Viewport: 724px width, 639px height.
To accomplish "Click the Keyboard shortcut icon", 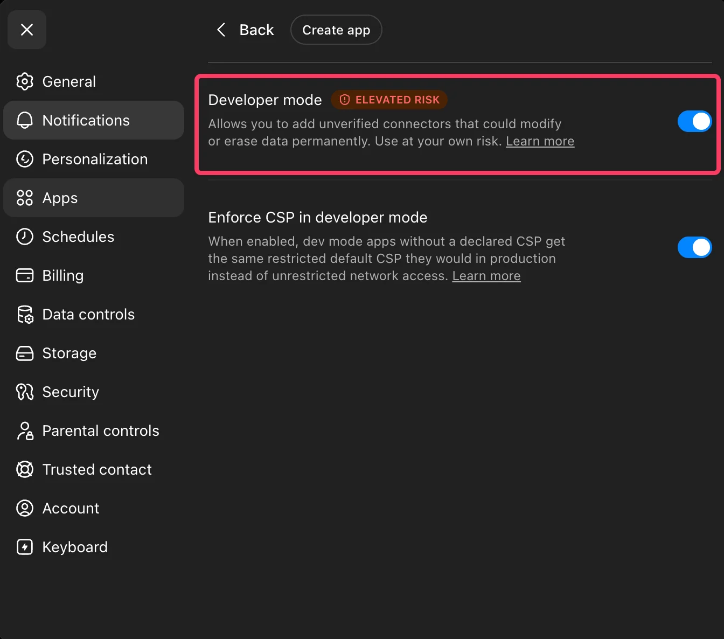I will pyautogui.click(x=25, y=547).
